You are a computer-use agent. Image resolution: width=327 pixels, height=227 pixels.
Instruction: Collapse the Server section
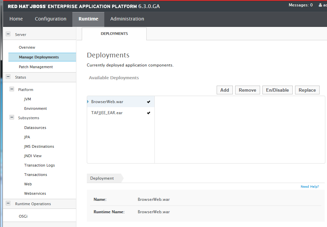8,34
